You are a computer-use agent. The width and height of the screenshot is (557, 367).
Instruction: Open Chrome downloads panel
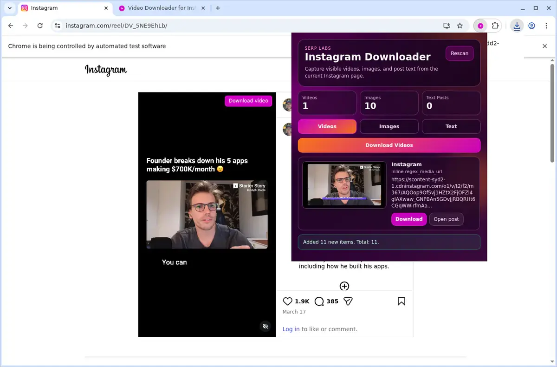[x=517, y=26]
